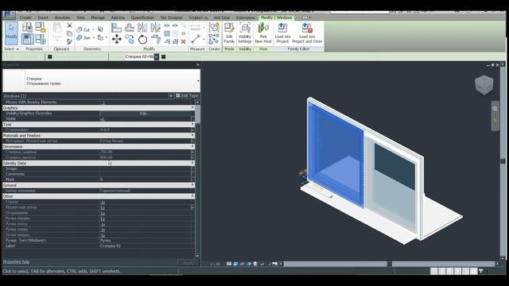
Task: Collapse the Graphics section
Action: click(x=192, y=108)
